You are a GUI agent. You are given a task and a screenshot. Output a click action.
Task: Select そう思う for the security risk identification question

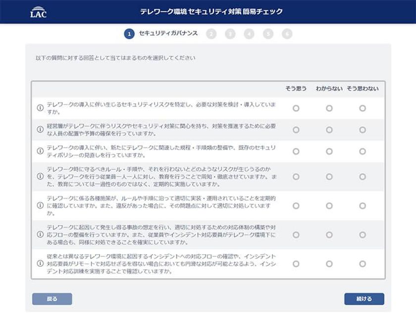[x=296, y=108]
